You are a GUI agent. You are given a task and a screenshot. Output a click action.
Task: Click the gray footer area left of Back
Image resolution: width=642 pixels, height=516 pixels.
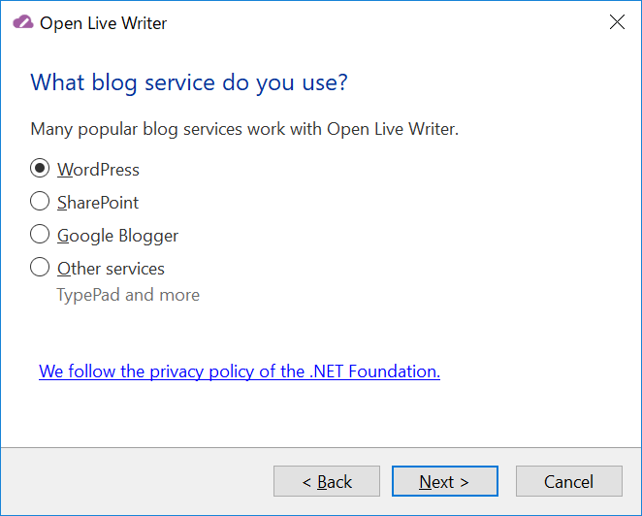pyautogui.click(x=137, y=481)
